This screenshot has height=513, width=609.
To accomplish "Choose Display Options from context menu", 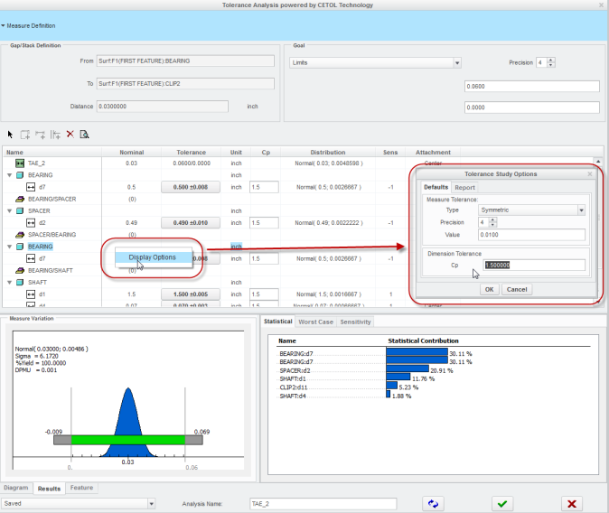I will [x=152, y=257].
